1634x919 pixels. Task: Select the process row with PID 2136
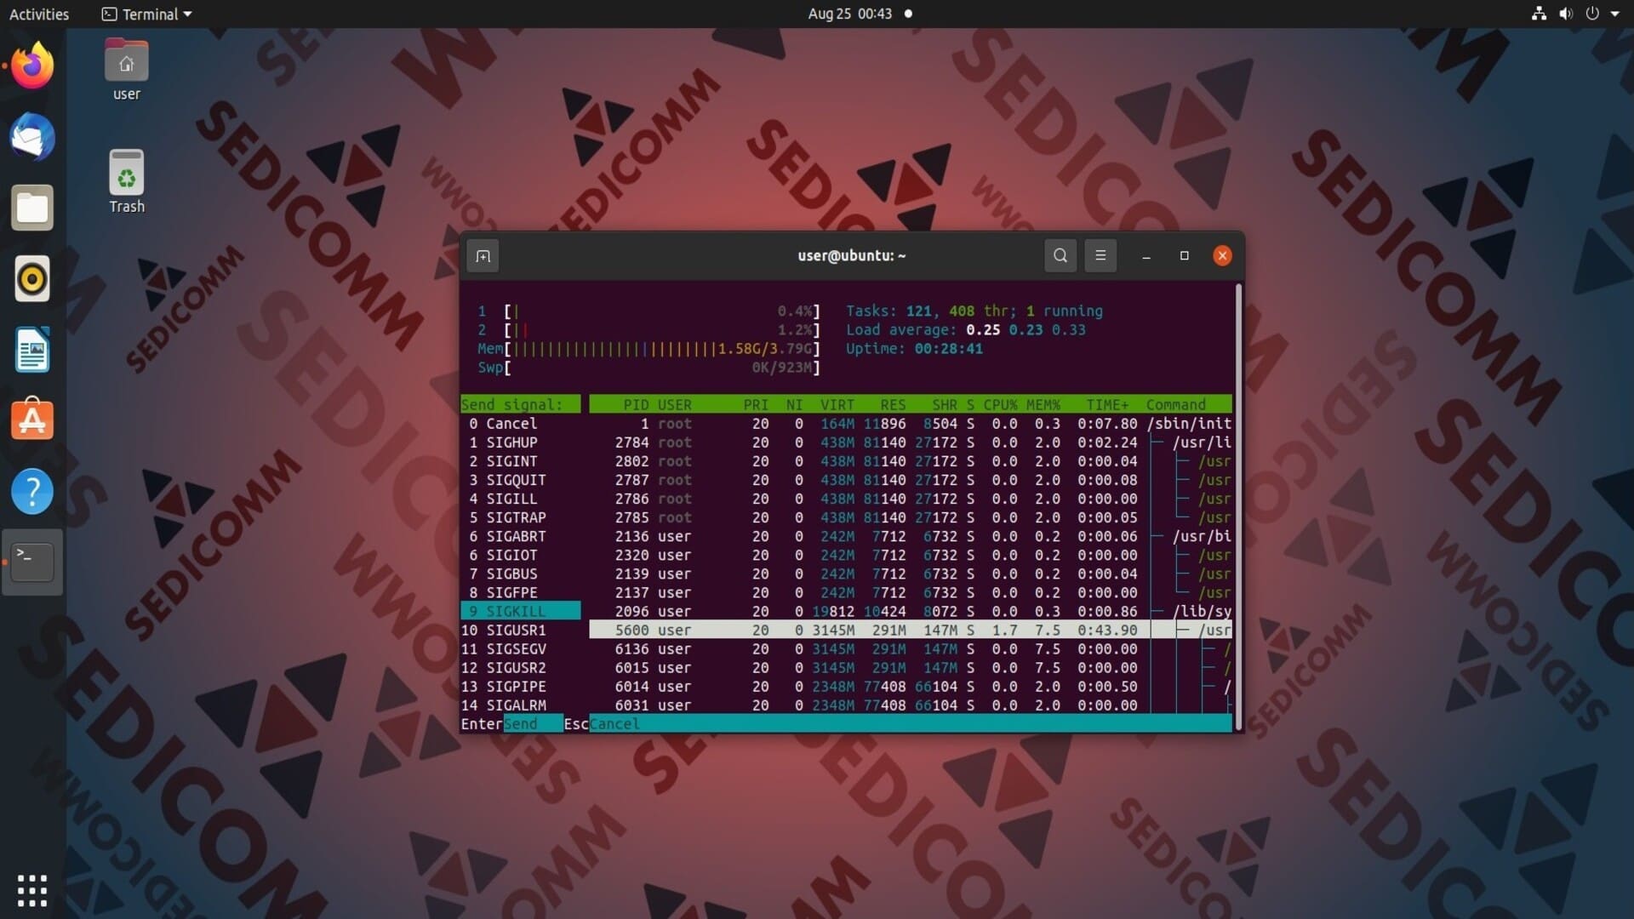coord(911,536)
